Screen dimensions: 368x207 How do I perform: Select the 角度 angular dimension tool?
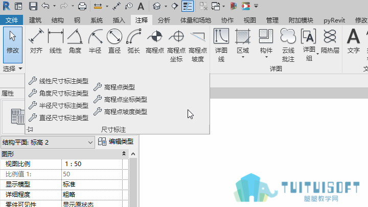click(x=75, y=41)
